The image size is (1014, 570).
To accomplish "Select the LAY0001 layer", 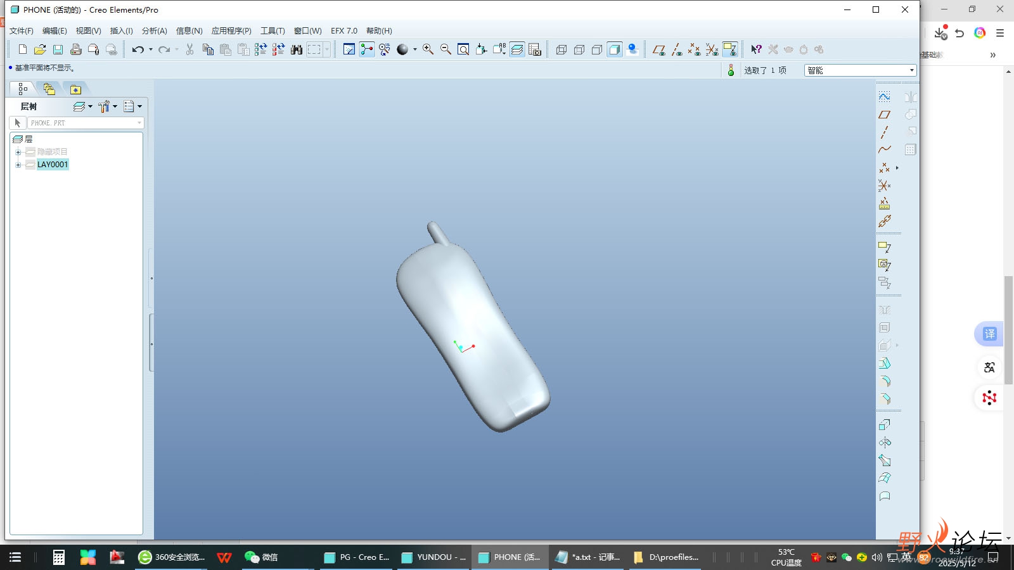I will click(53, 165).
